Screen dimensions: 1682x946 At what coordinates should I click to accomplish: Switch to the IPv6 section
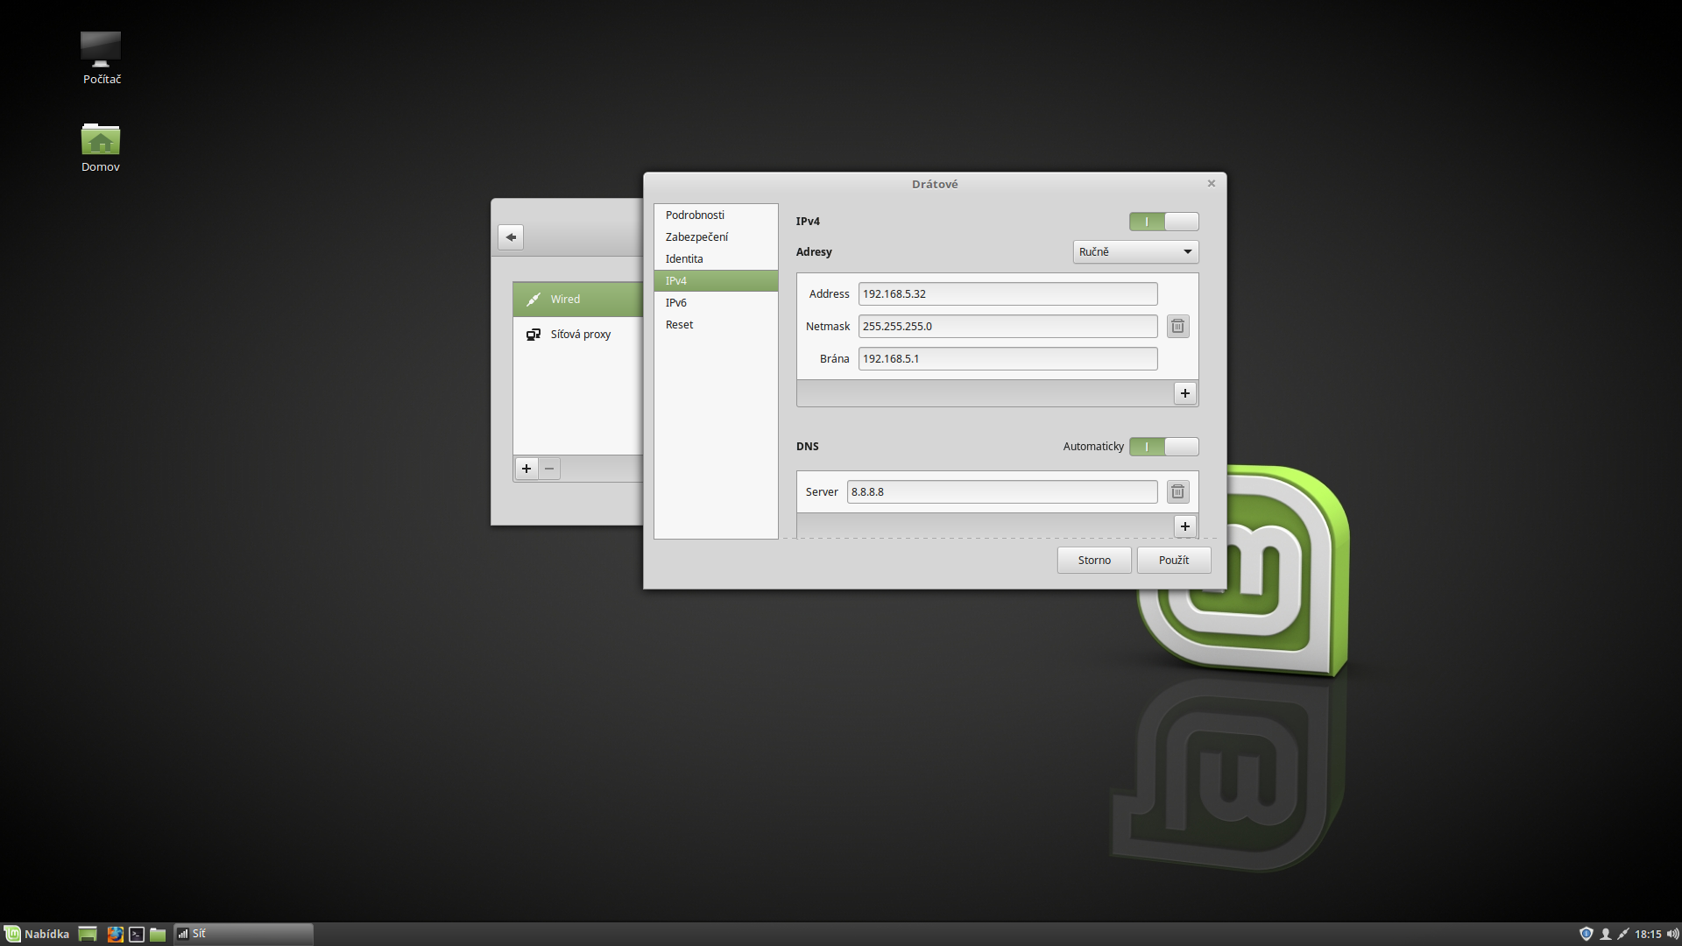point(675,303)
